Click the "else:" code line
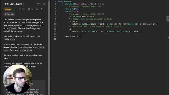 (71, 29)
